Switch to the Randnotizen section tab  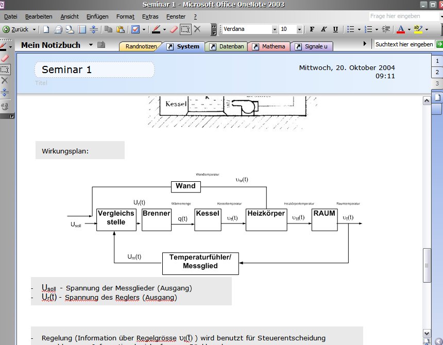(141, 46)
